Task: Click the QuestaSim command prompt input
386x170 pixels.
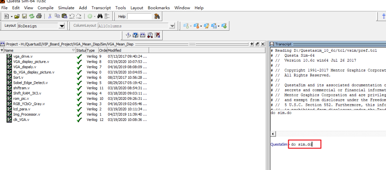Action: pyautogui.click(x=305, y=144)
